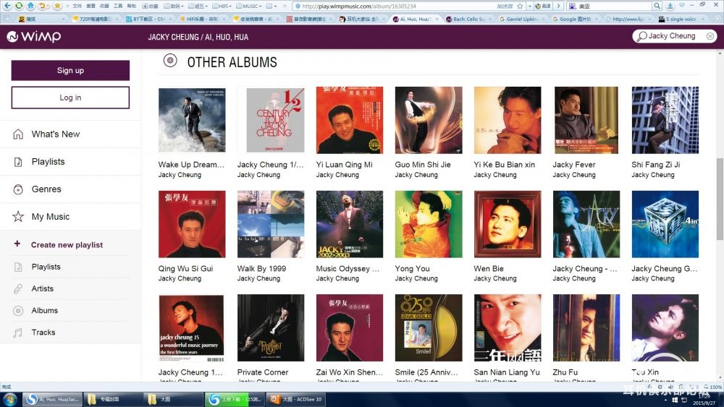Click the browser back arrow button
The image size is (724, 407).
click(x=7, y=6)
